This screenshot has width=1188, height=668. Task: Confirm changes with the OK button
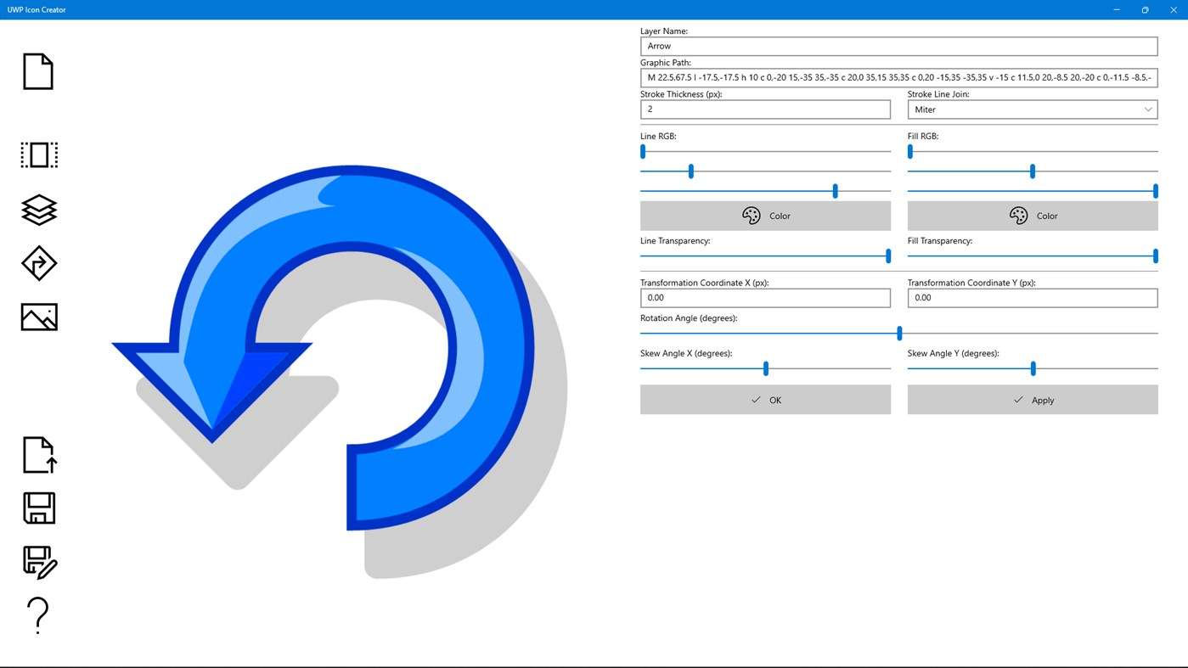pos(765,399)
